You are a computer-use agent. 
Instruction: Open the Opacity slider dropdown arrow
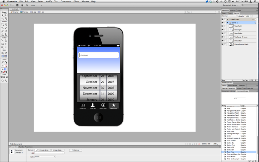pos(251,16)
